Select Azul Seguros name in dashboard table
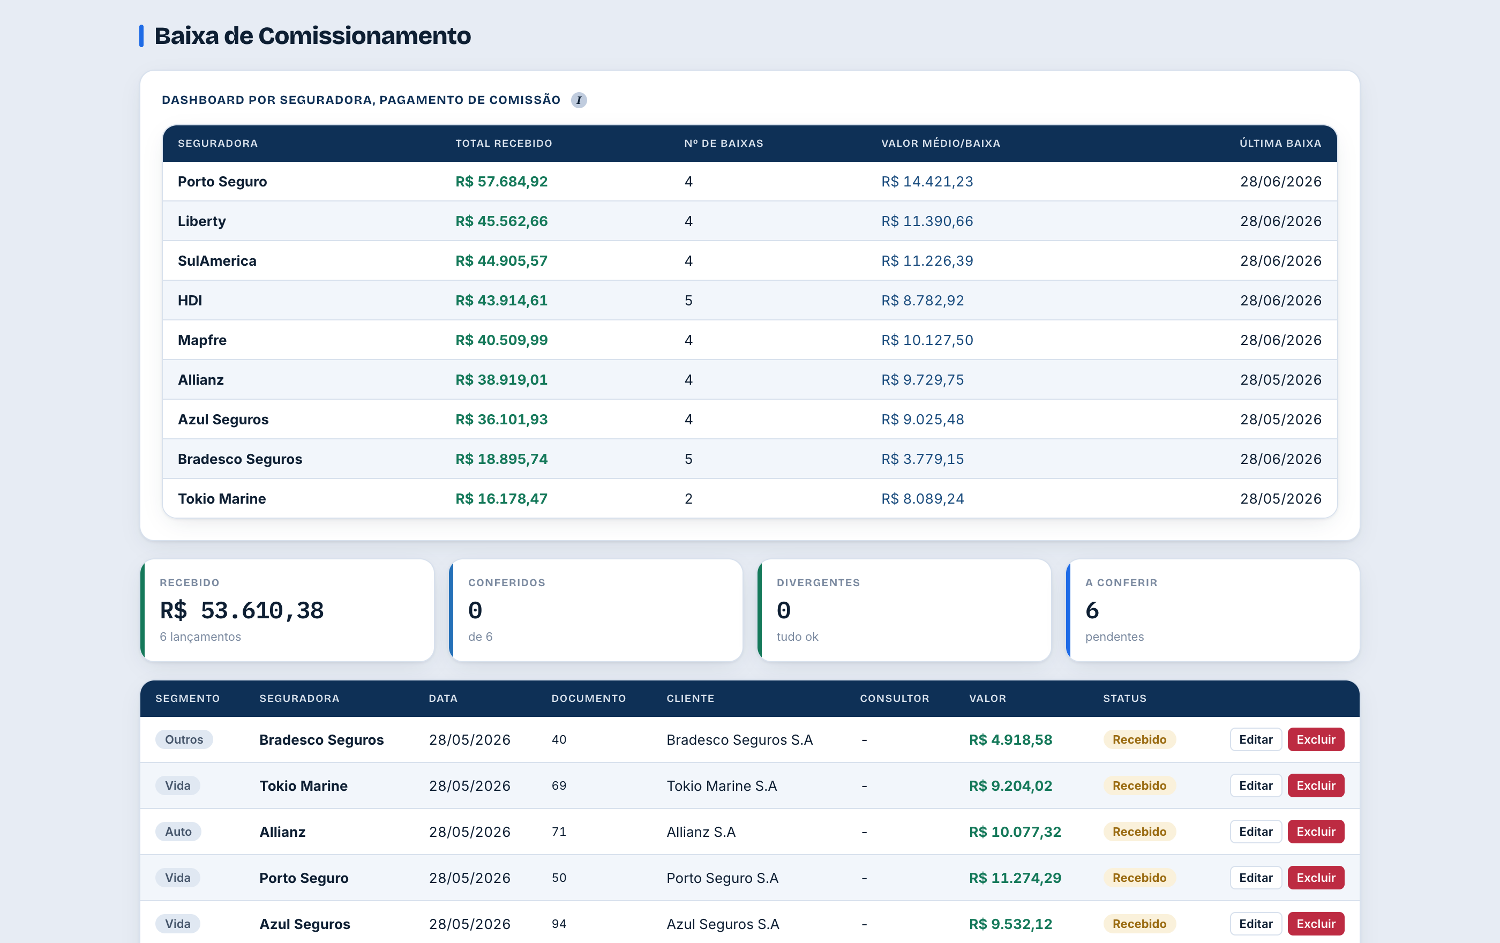 (223, 420)
